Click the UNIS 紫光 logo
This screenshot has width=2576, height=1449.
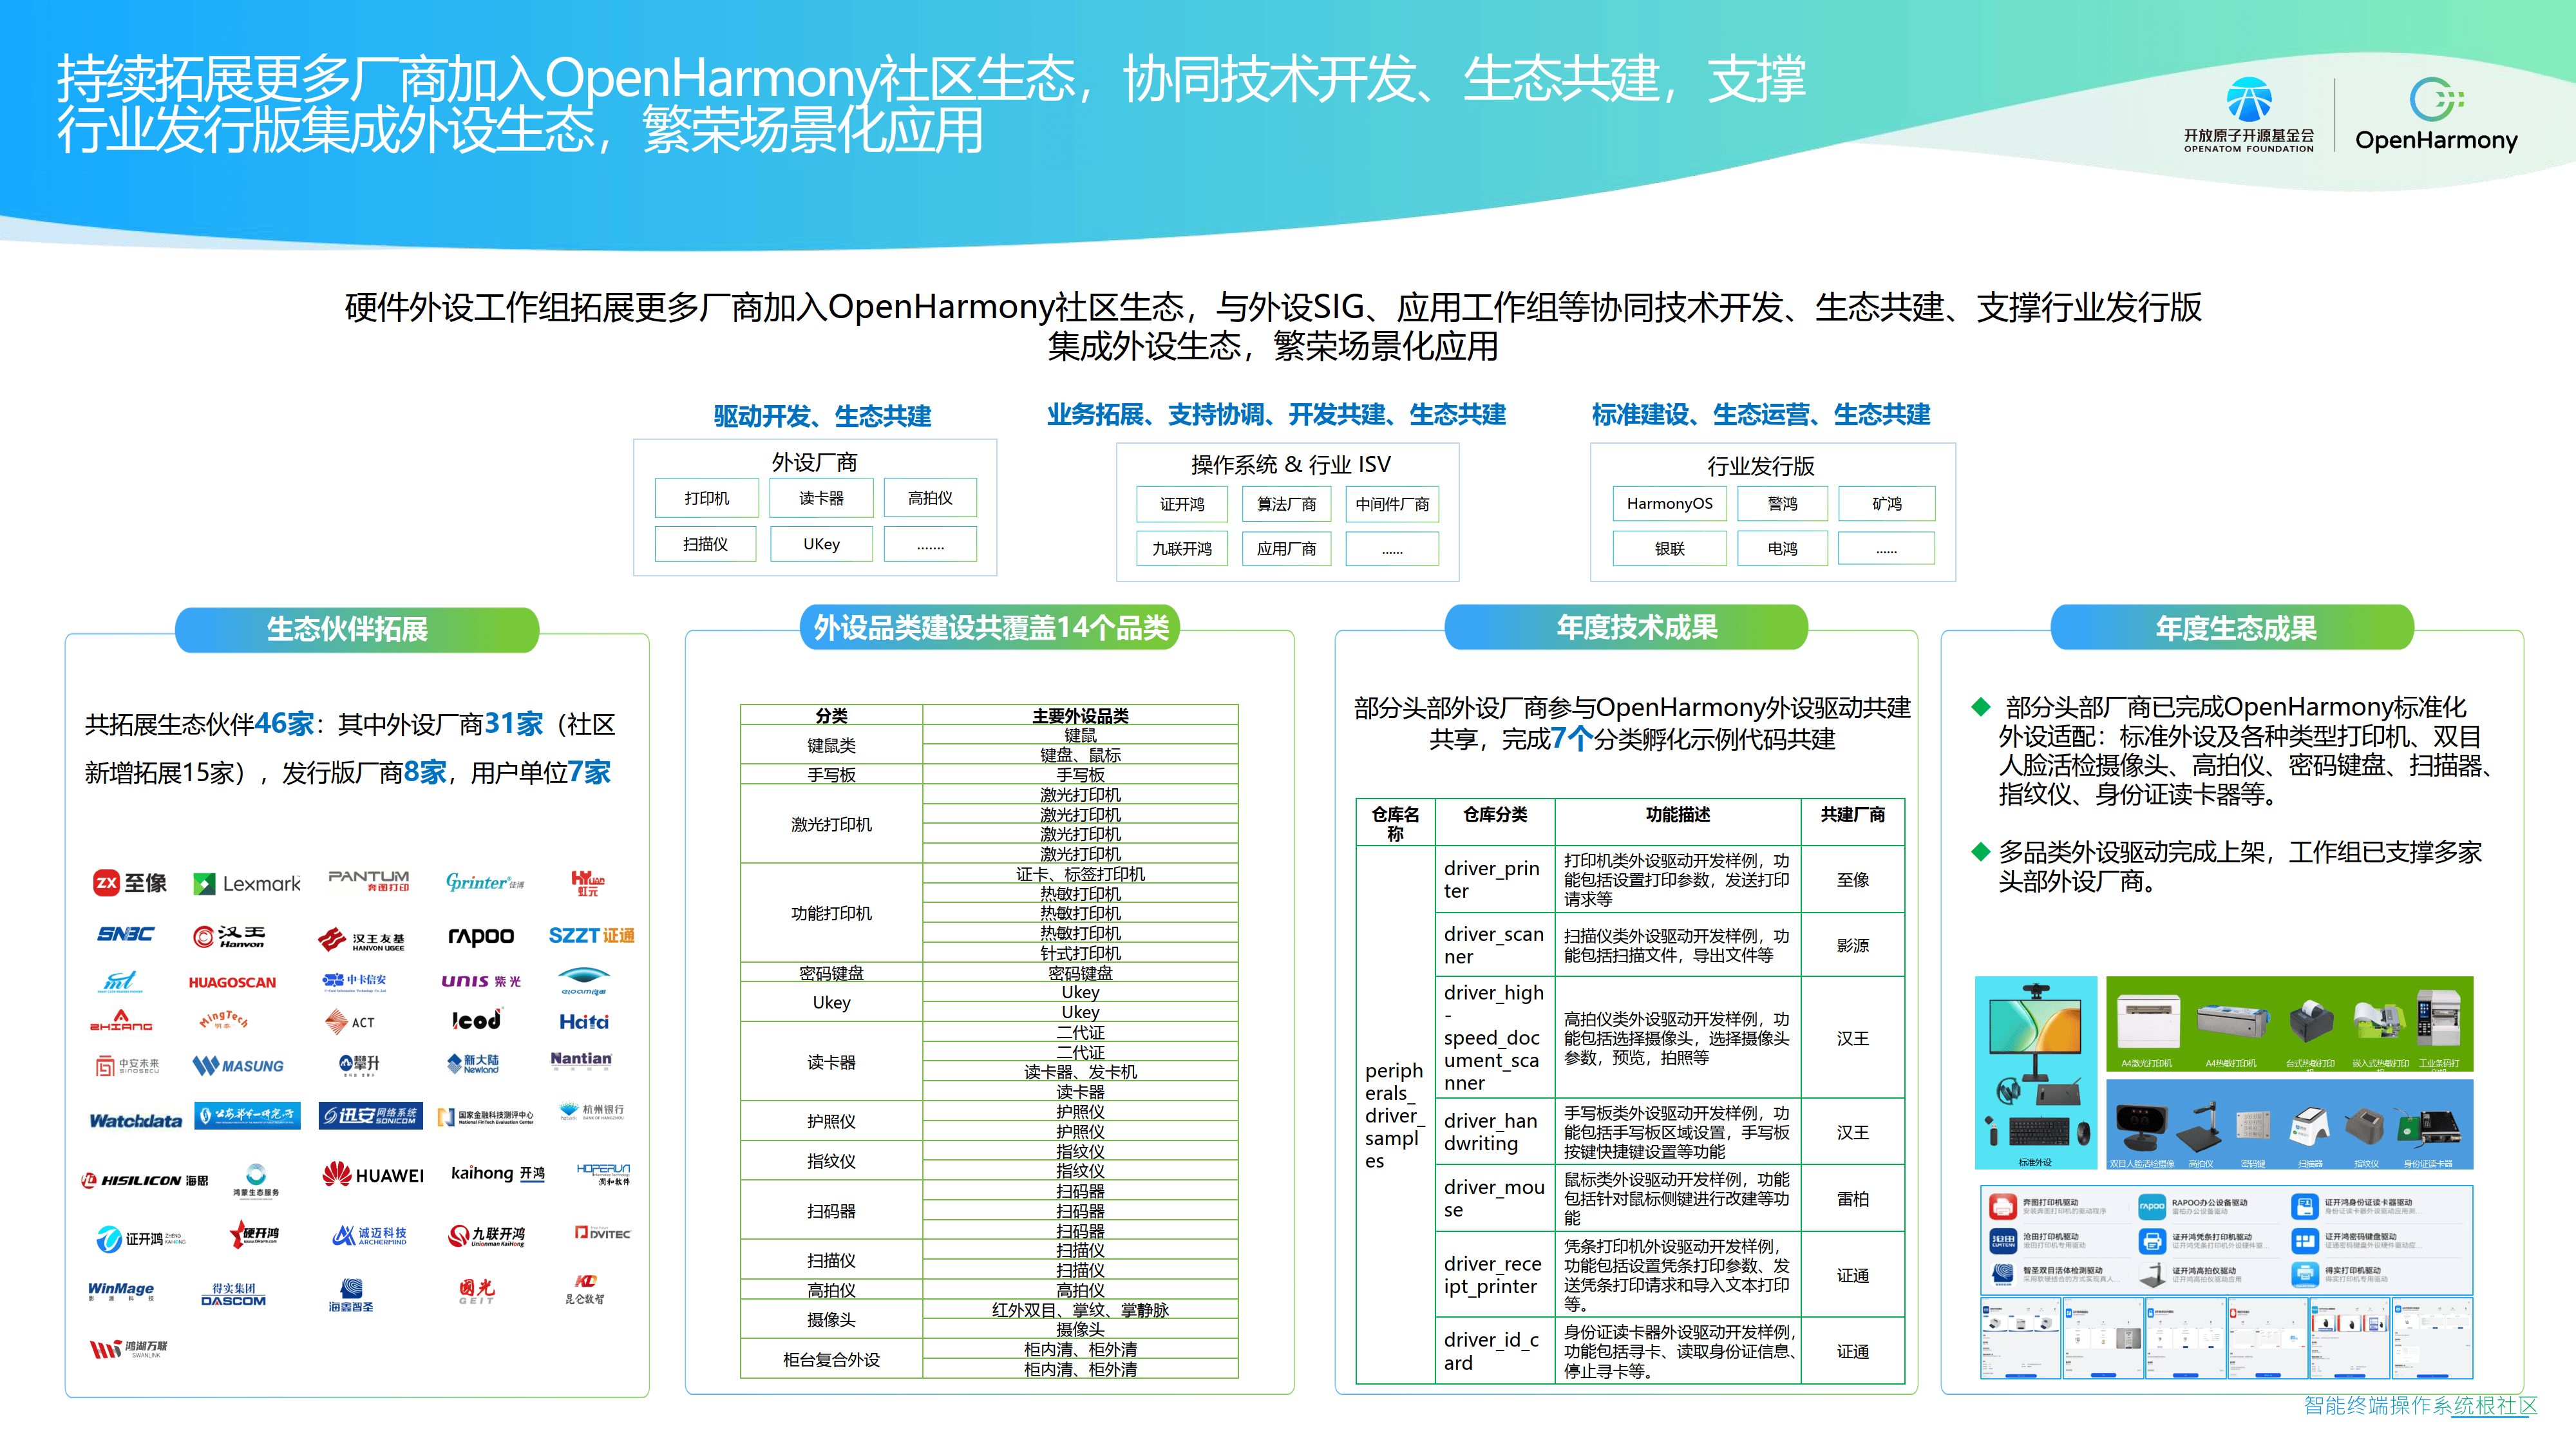click(481, 981)
